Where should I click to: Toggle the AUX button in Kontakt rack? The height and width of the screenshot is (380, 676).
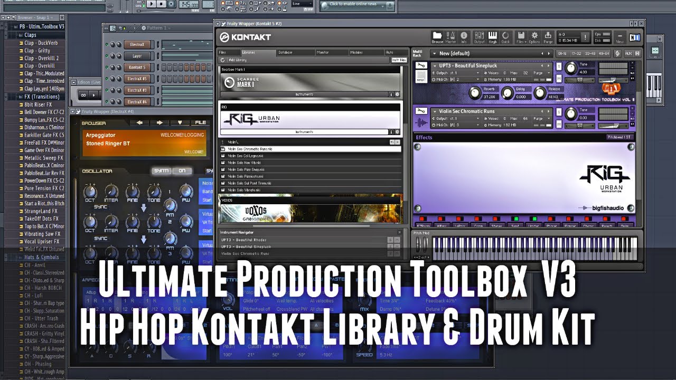(628, 53)
